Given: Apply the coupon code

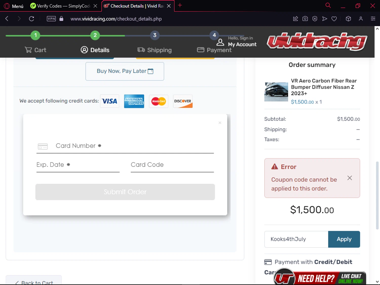Looking at the screenshot, I should [344, 239].
